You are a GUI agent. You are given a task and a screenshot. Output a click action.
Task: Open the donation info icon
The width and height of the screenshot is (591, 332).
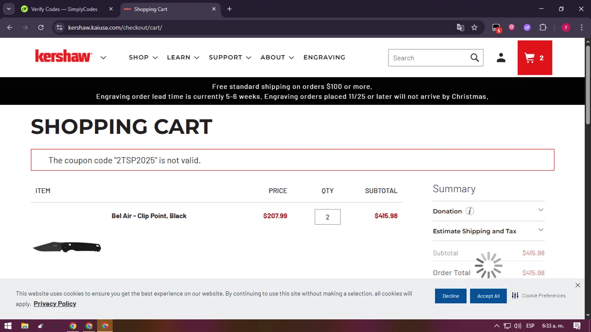pos(470,211)
